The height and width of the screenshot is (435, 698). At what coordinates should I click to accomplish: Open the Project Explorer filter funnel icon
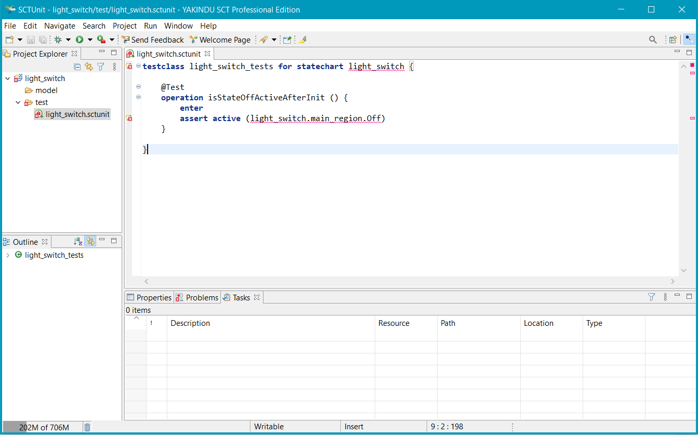pyautogui.click(x=101, y=67)
